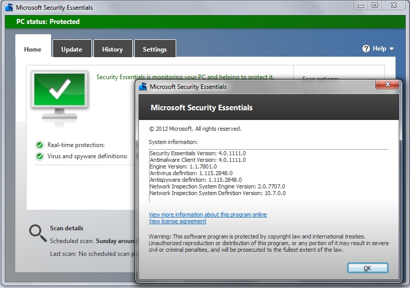Click the Scan details magnifier icon
410x288 pixels.
coord(37,233)
